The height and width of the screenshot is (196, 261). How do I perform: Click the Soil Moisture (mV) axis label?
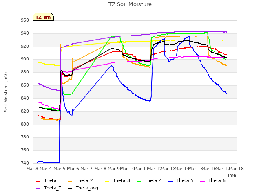tap(6, 92)
